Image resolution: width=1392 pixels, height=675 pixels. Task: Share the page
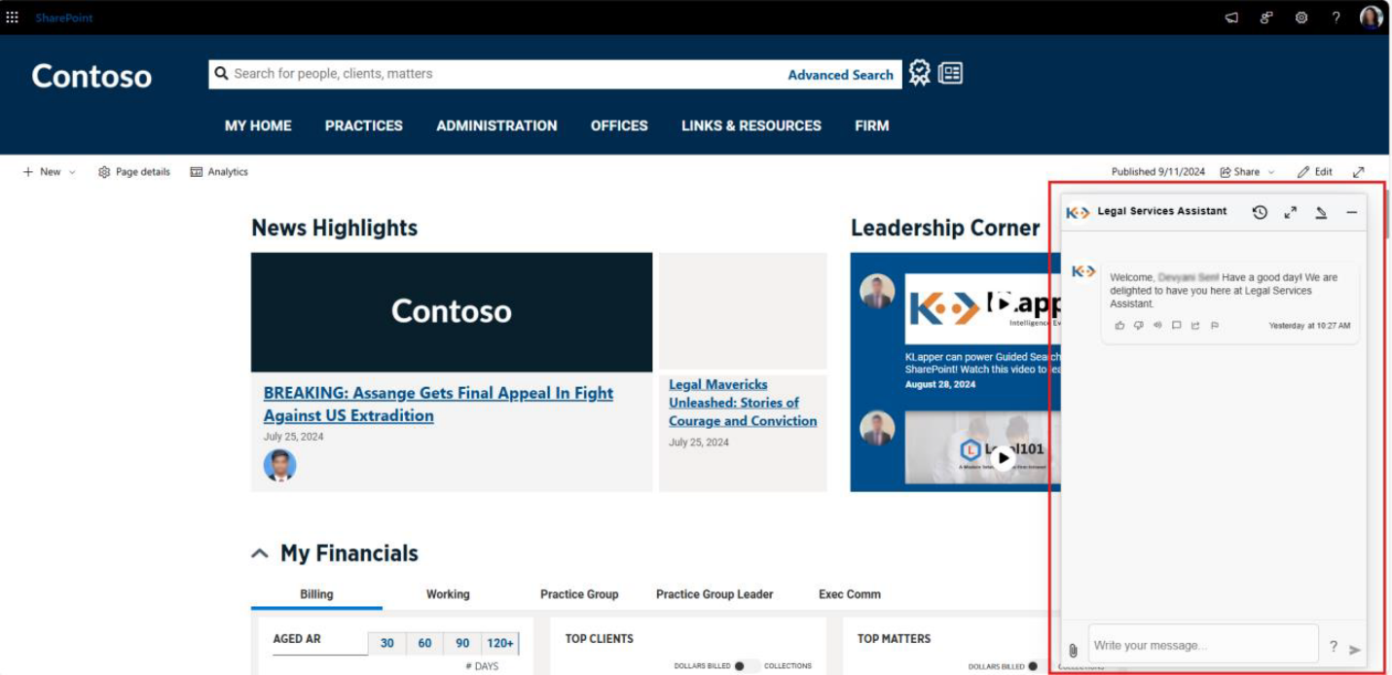click(x=1239, y=172)
